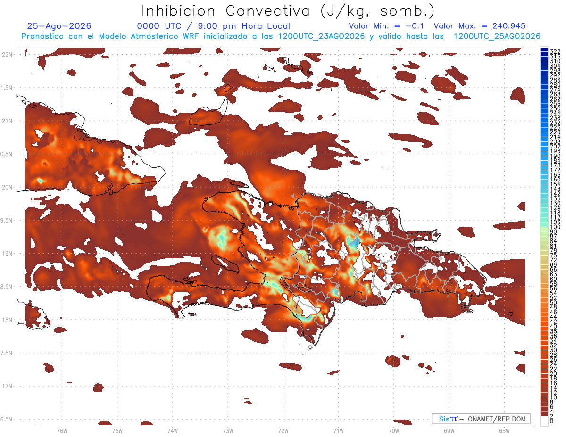Screen dimensions: 566x437
Task: Click the "22N" latitude label
Action: pyautogui.click(x=7, y=54)
